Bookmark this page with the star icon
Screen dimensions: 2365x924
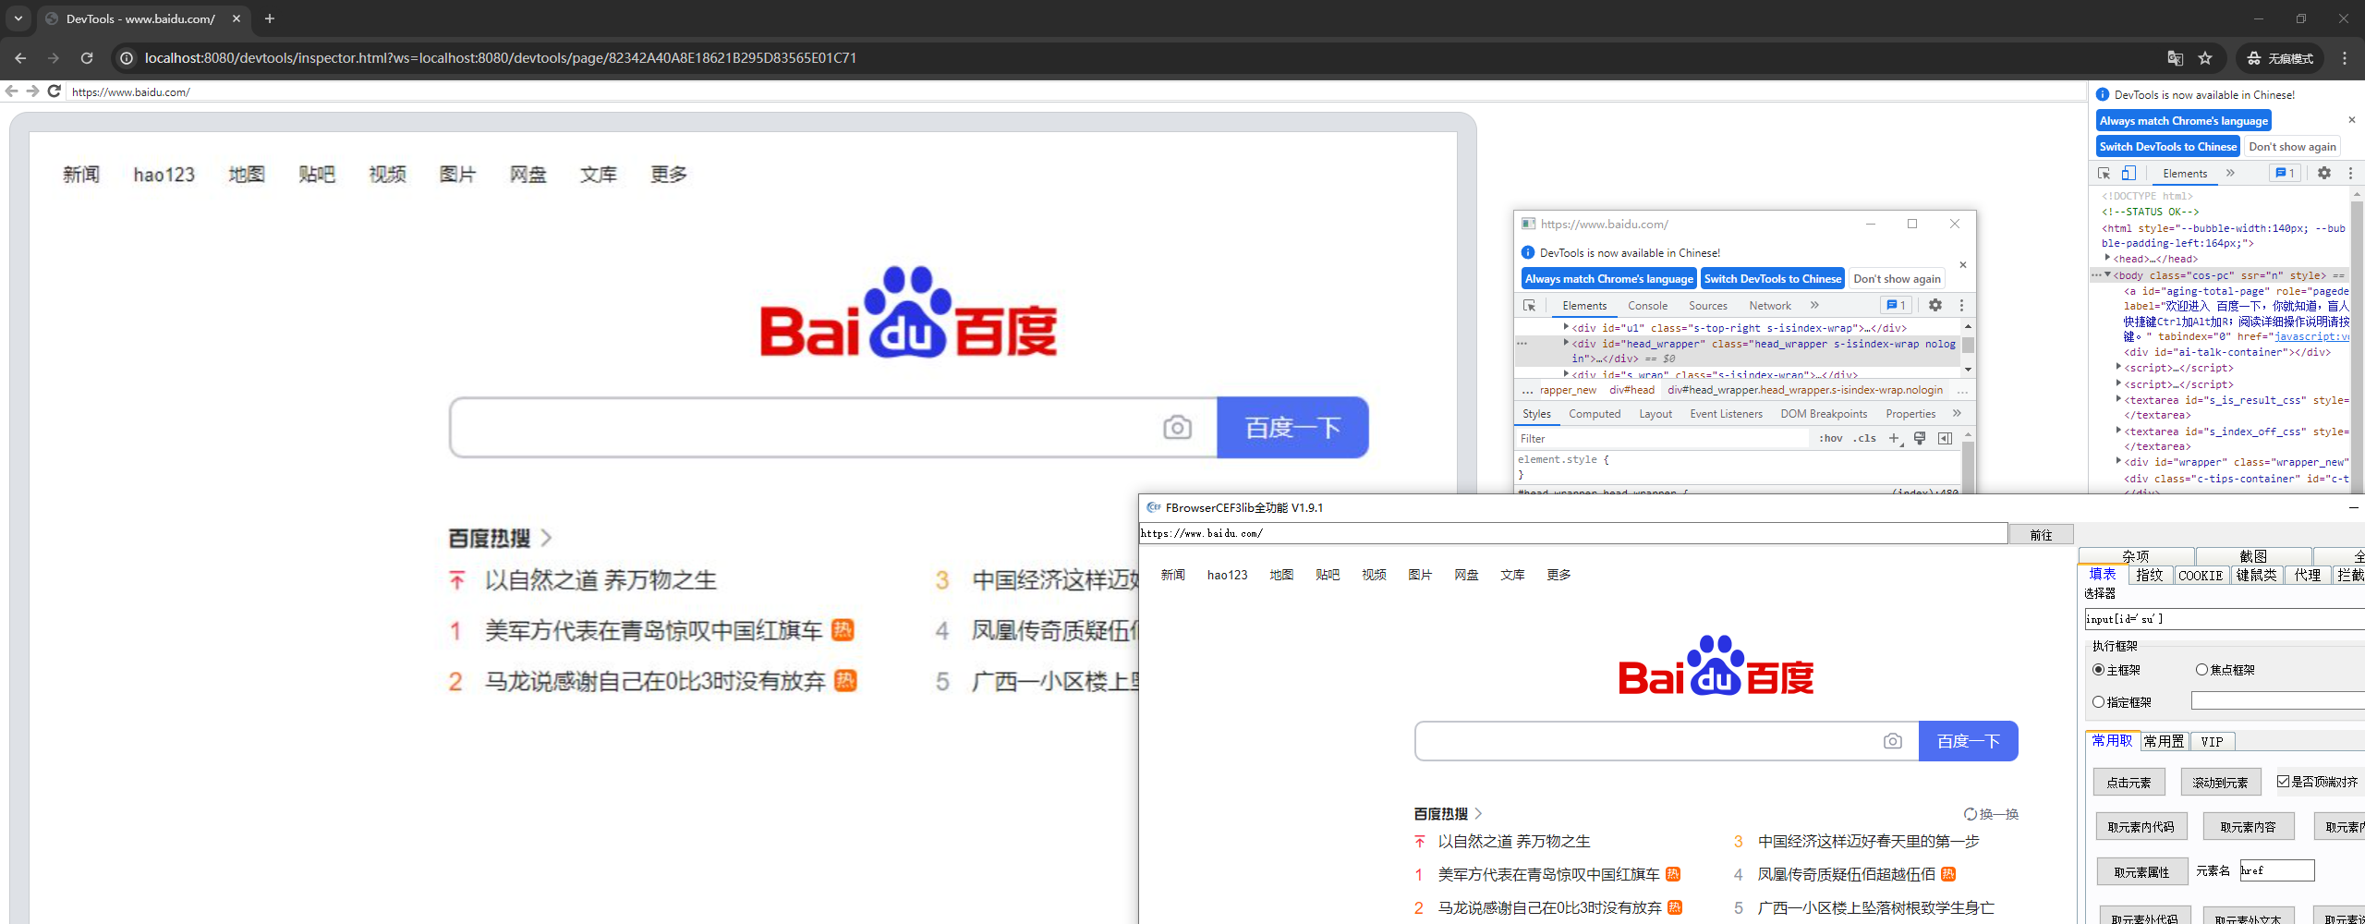(x=2205, y=58)
